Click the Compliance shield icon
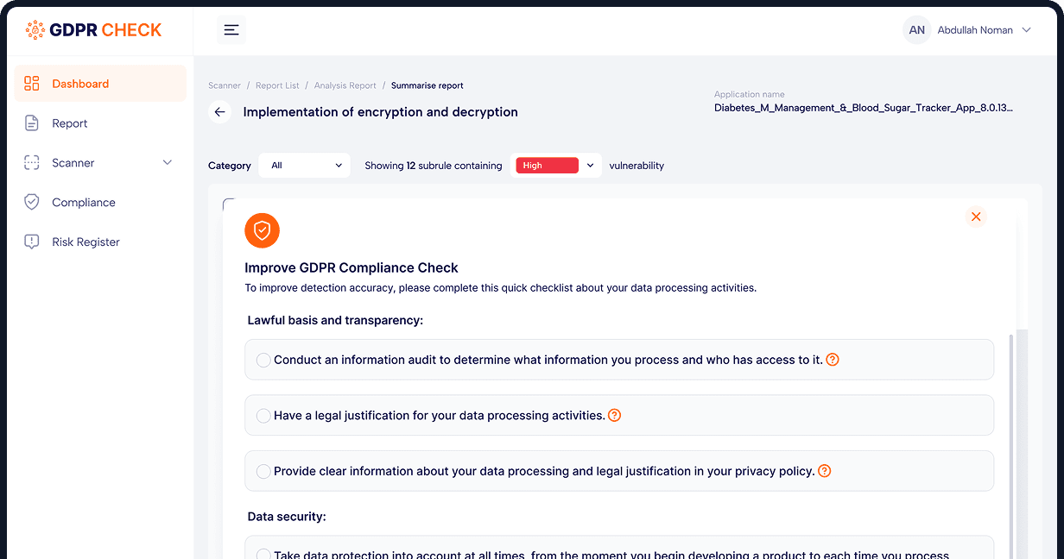The height and width of the screenshot is (559, 1064). pyautogui.click(x=32, y=202)
